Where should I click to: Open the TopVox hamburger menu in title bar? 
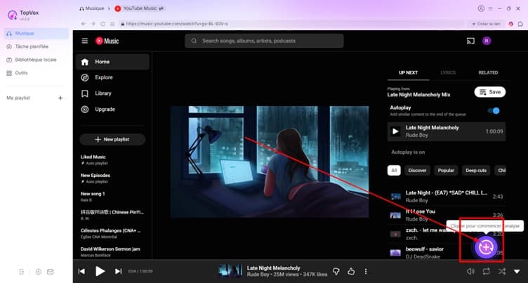point(491,8)
